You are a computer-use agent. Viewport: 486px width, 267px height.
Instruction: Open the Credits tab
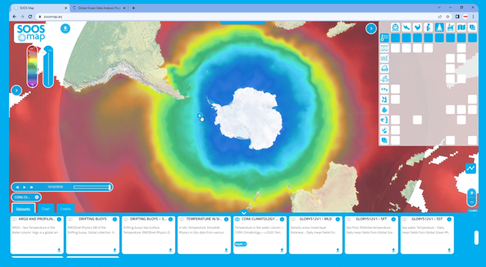coord(65,209)
